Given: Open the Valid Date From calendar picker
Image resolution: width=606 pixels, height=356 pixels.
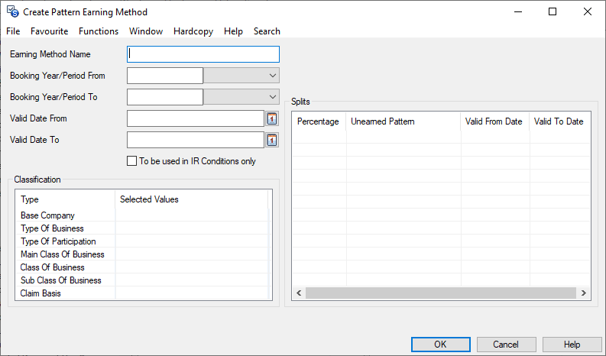Looking at the screenshot, I should [271, 118].
